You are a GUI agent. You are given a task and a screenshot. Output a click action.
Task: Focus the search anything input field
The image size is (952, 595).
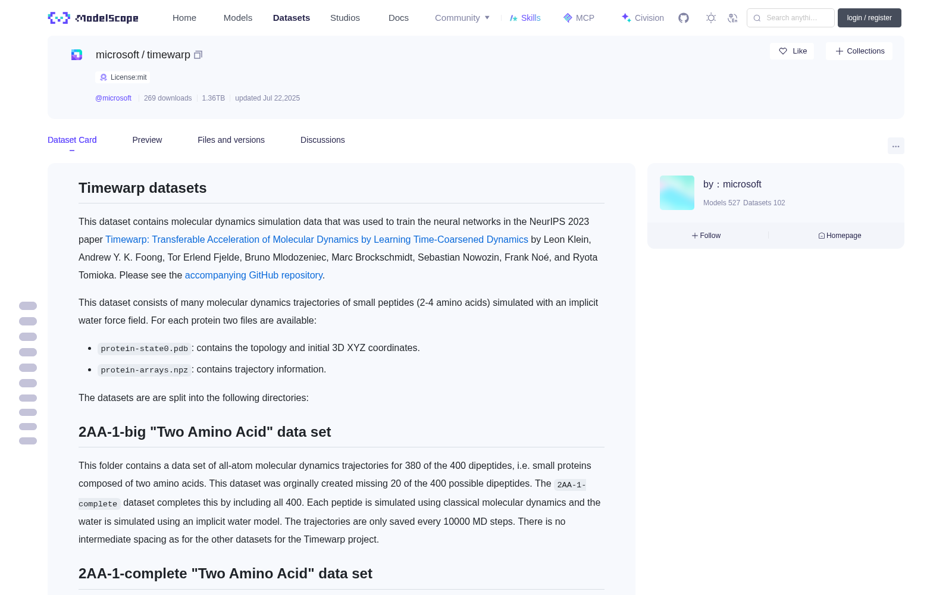791,18
